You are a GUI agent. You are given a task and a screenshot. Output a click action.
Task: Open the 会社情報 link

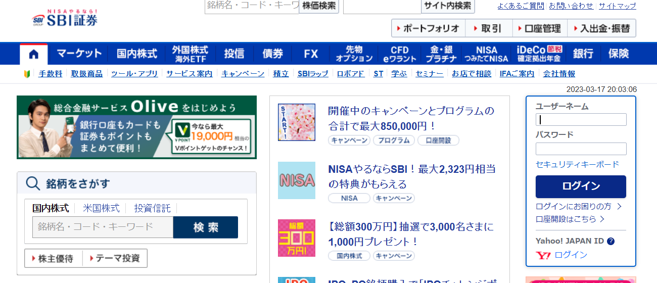pos(559,74)
